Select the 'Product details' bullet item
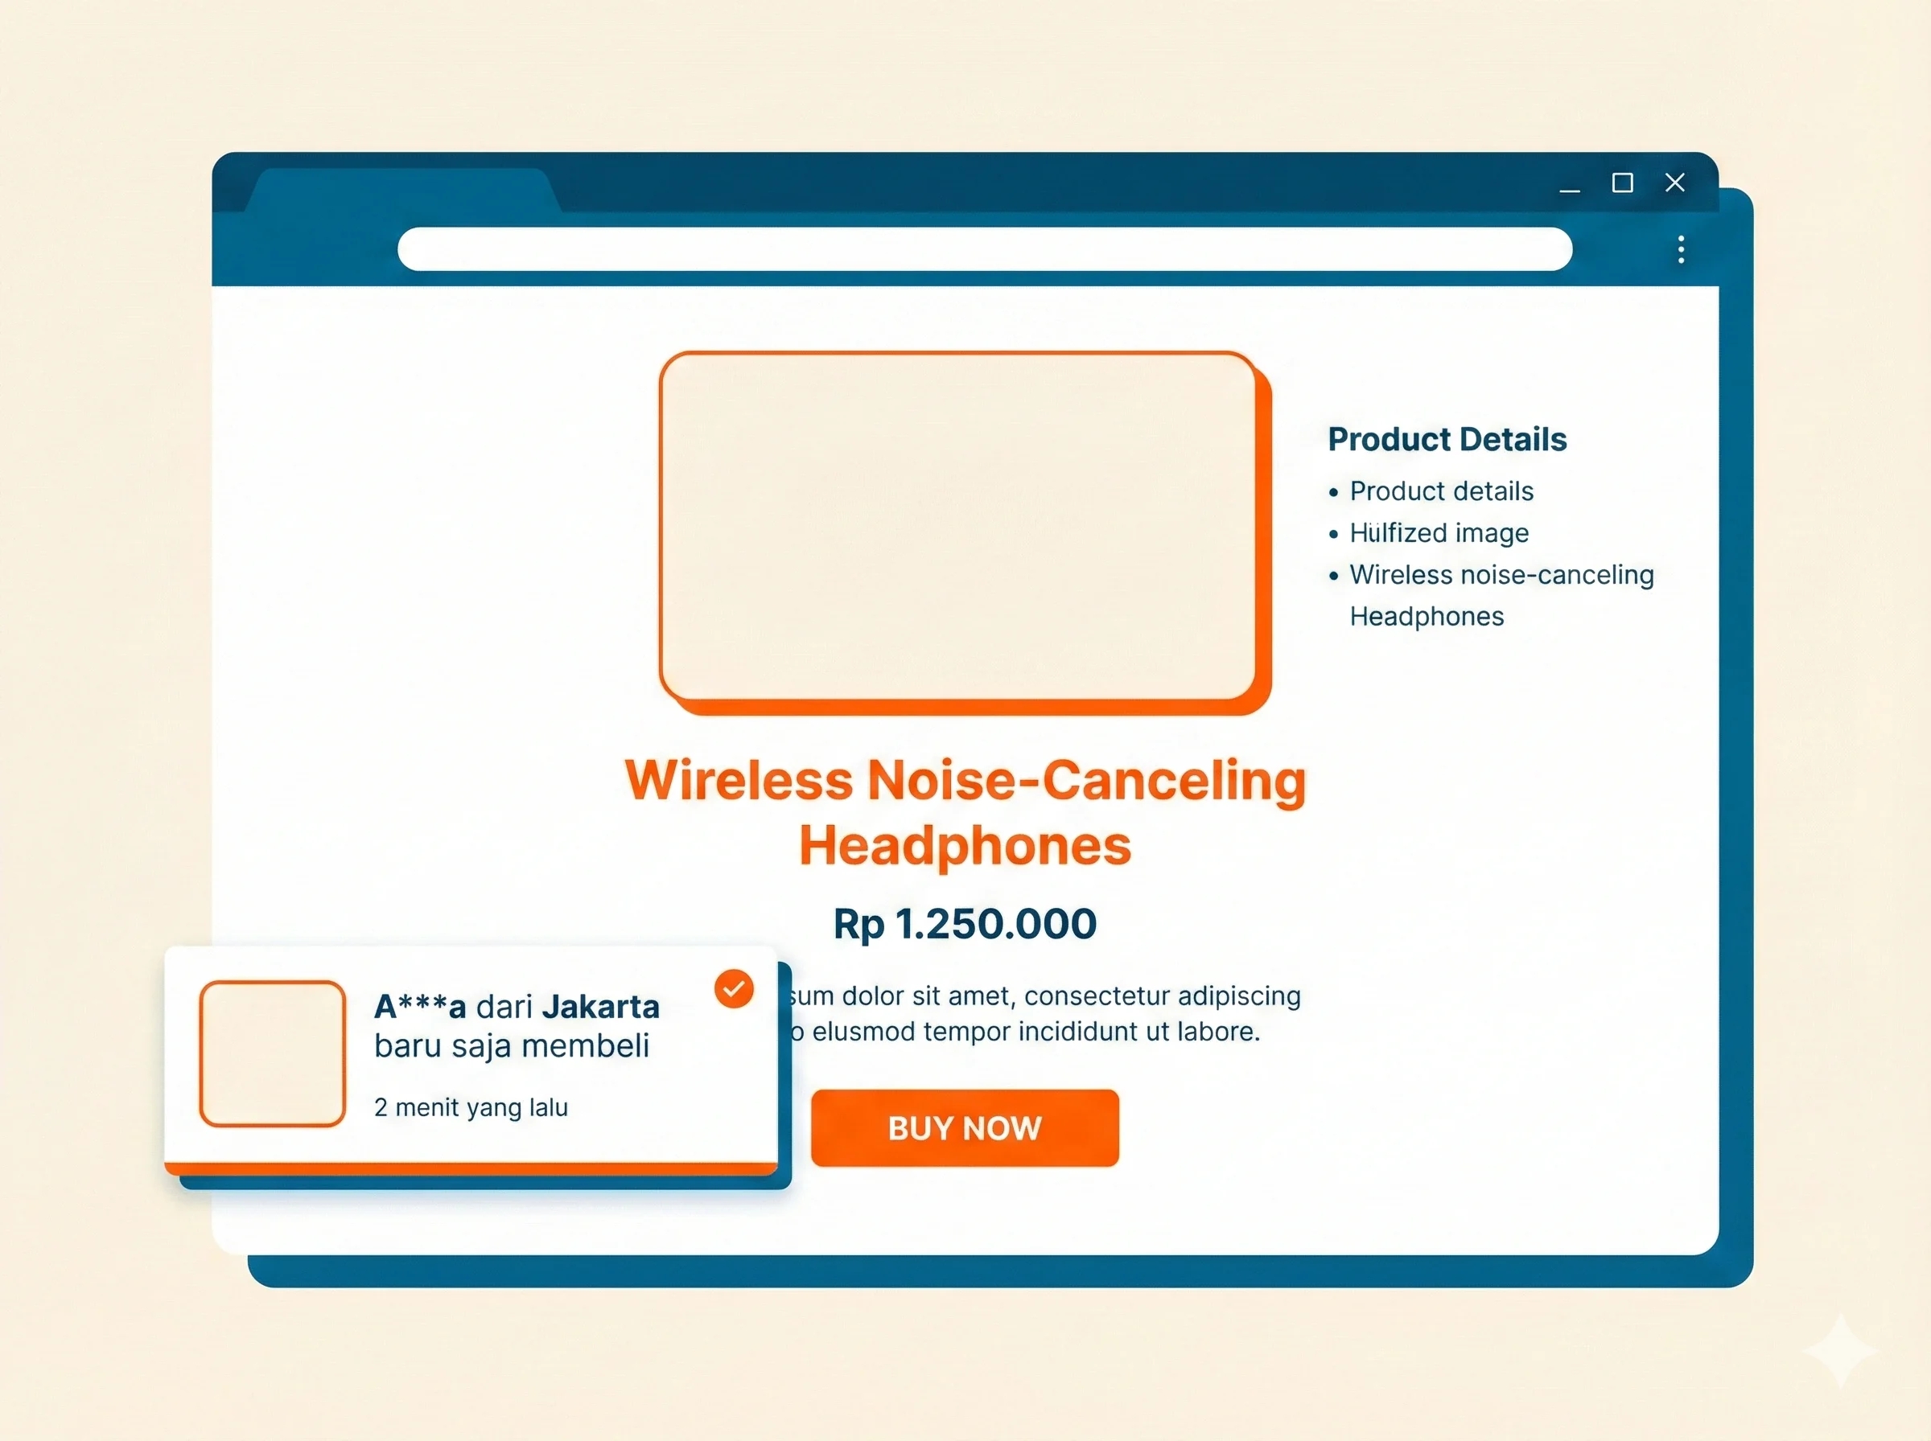1931x1441 pixels. point(1441,491)
